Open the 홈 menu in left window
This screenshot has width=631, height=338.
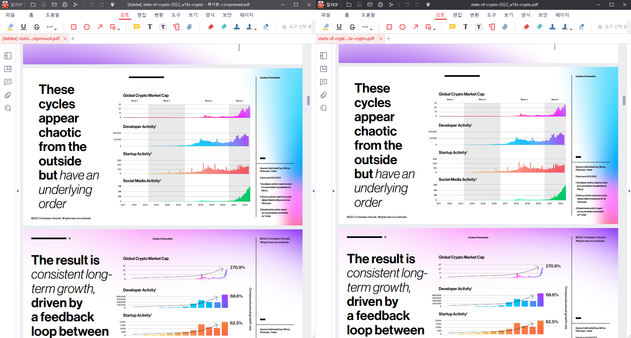pos(31,15)
